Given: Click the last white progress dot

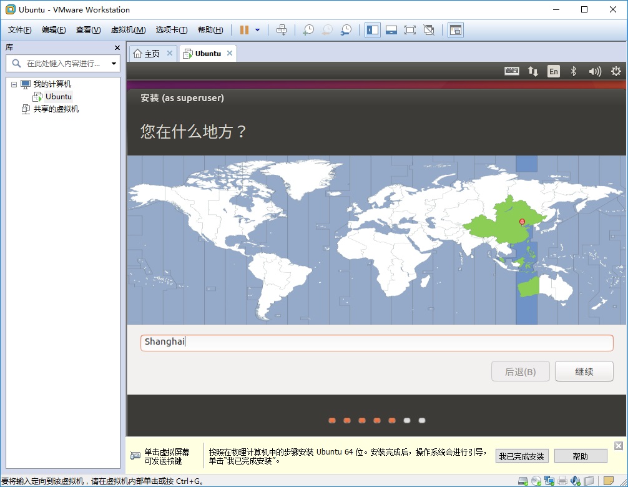Looking at the screenshot, I should 422,421.
